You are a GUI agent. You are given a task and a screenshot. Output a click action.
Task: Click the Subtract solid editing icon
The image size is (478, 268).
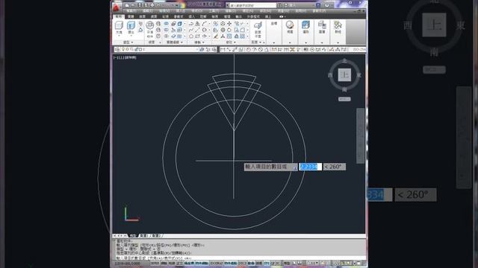166,30
